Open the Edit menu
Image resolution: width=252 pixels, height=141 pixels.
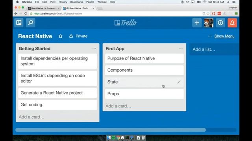click(44, 2)
